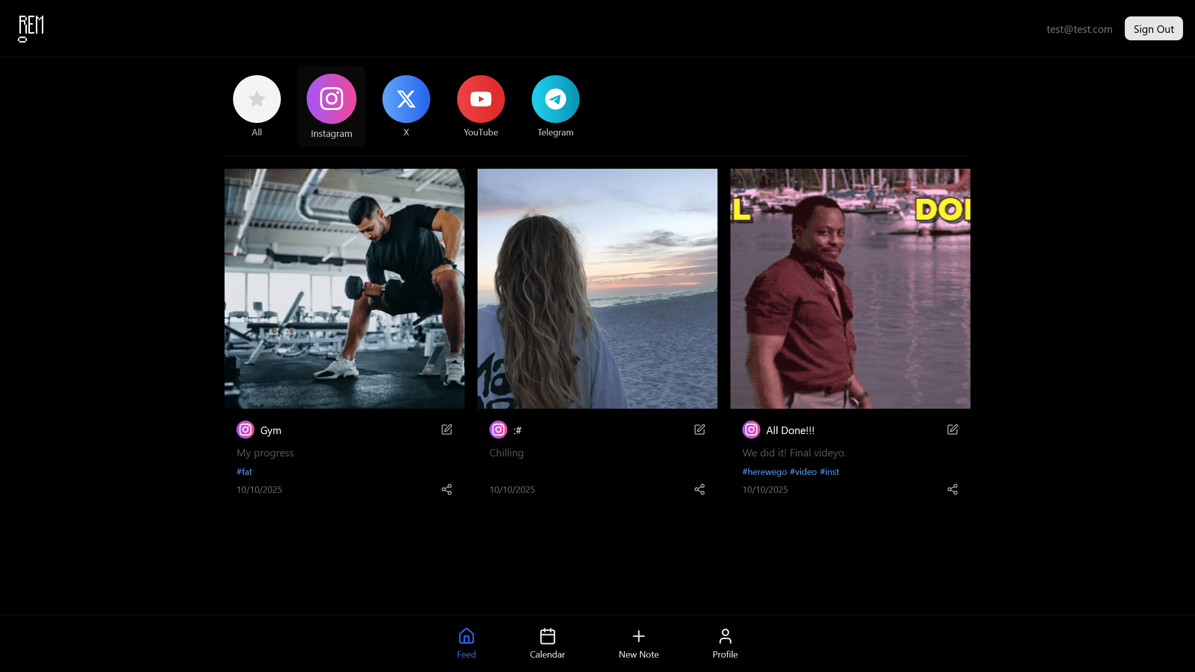Switch to the Profile tab
The image size is (1195, 672).
pyautogui.click(x=725, y=643)
